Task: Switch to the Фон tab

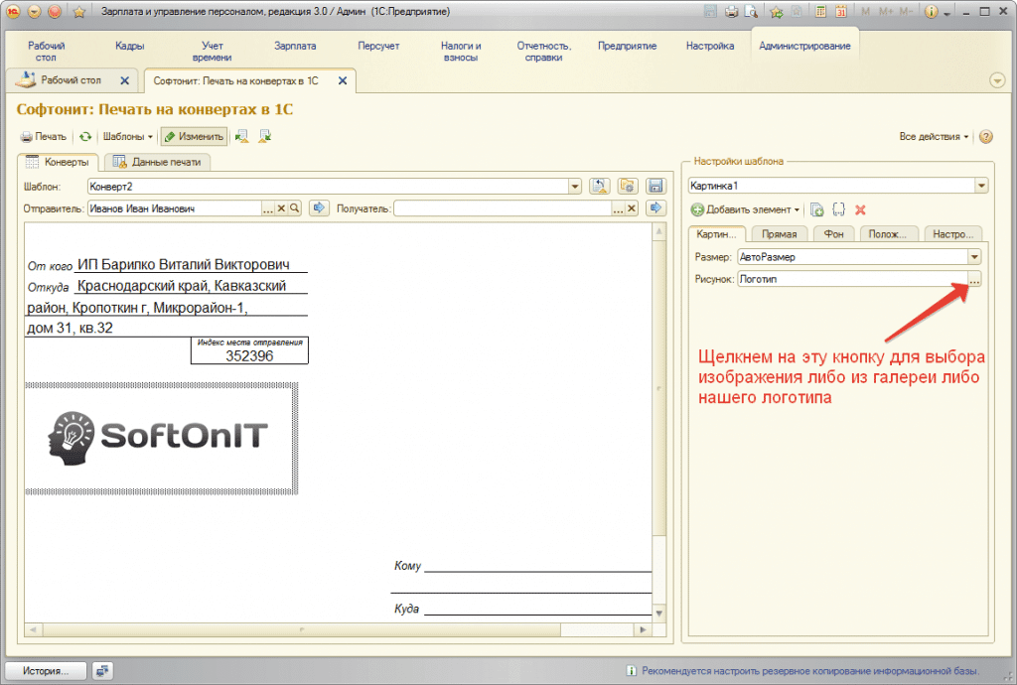Action: coord(833,234)
